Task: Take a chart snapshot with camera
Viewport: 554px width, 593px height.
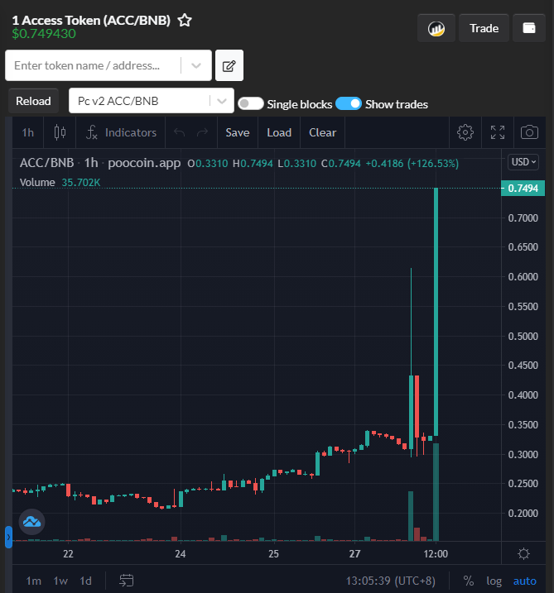Action: coord(529,133)
